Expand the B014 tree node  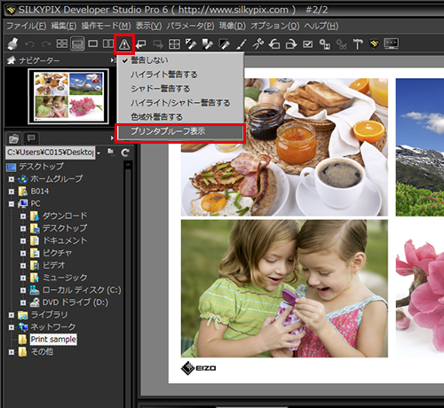12,192
